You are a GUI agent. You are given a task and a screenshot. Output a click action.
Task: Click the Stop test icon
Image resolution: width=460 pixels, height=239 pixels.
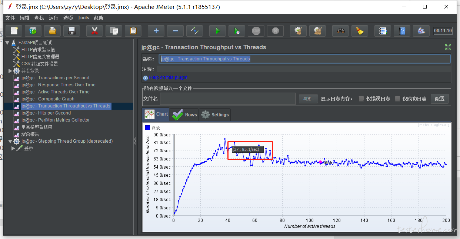256,31
